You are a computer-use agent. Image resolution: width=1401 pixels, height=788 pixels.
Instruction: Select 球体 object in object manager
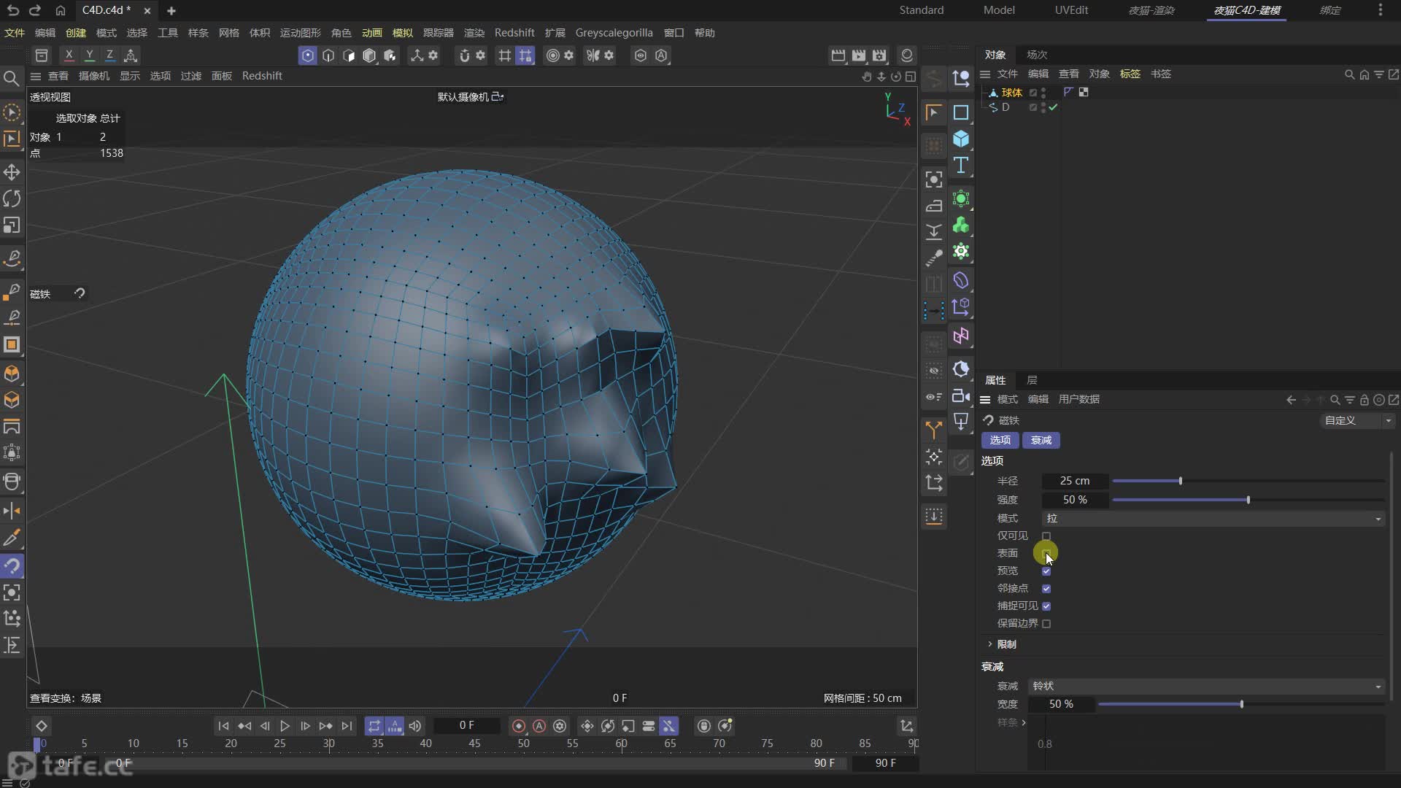(x=1011, y=93)
